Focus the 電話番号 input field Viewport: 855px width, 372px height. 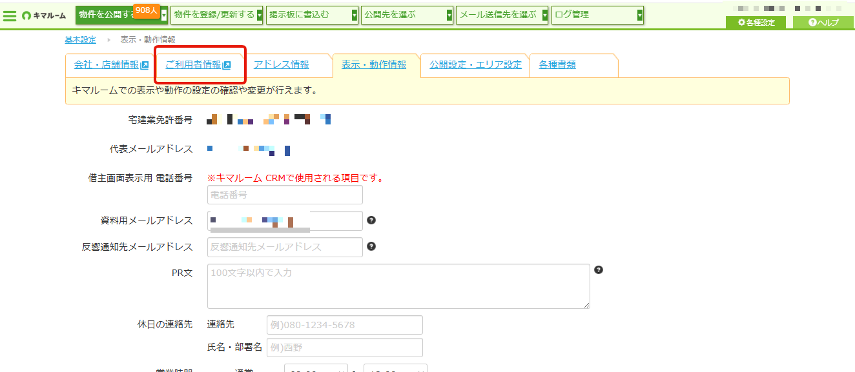285,195
